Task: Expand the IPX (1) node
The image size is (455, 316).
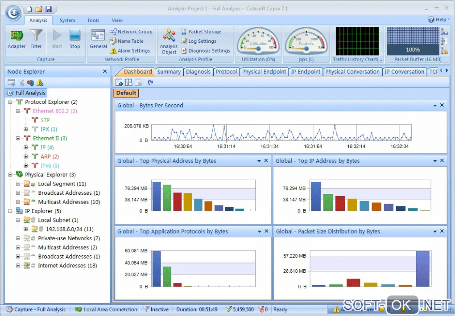Action: coord(26,129)
